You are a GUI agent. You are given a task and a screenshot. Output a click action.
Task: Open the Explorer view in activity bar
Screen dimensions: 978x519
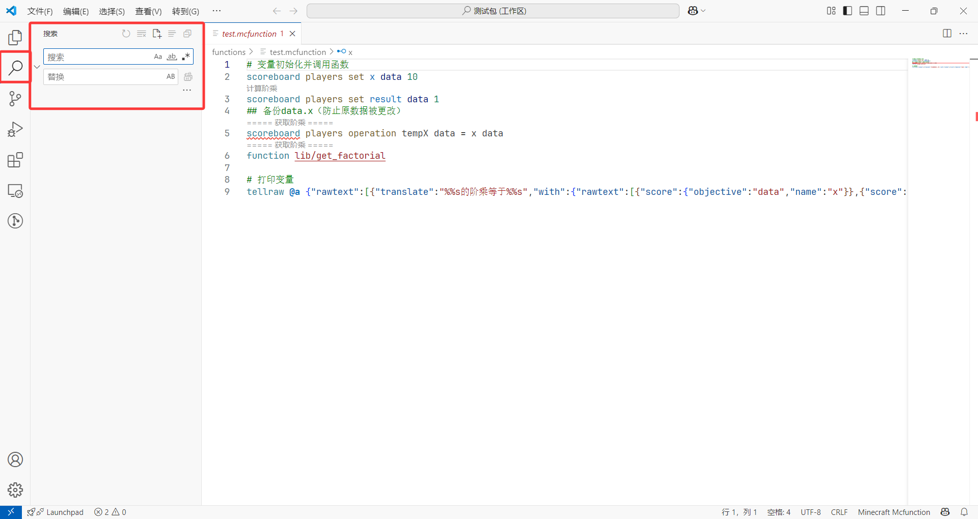pos(15,37)
